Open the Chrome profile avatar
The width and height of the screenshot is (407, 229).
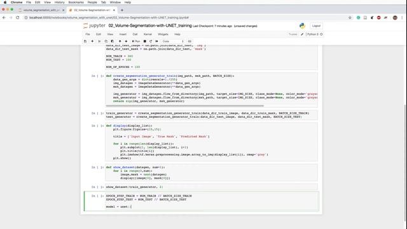395,18
